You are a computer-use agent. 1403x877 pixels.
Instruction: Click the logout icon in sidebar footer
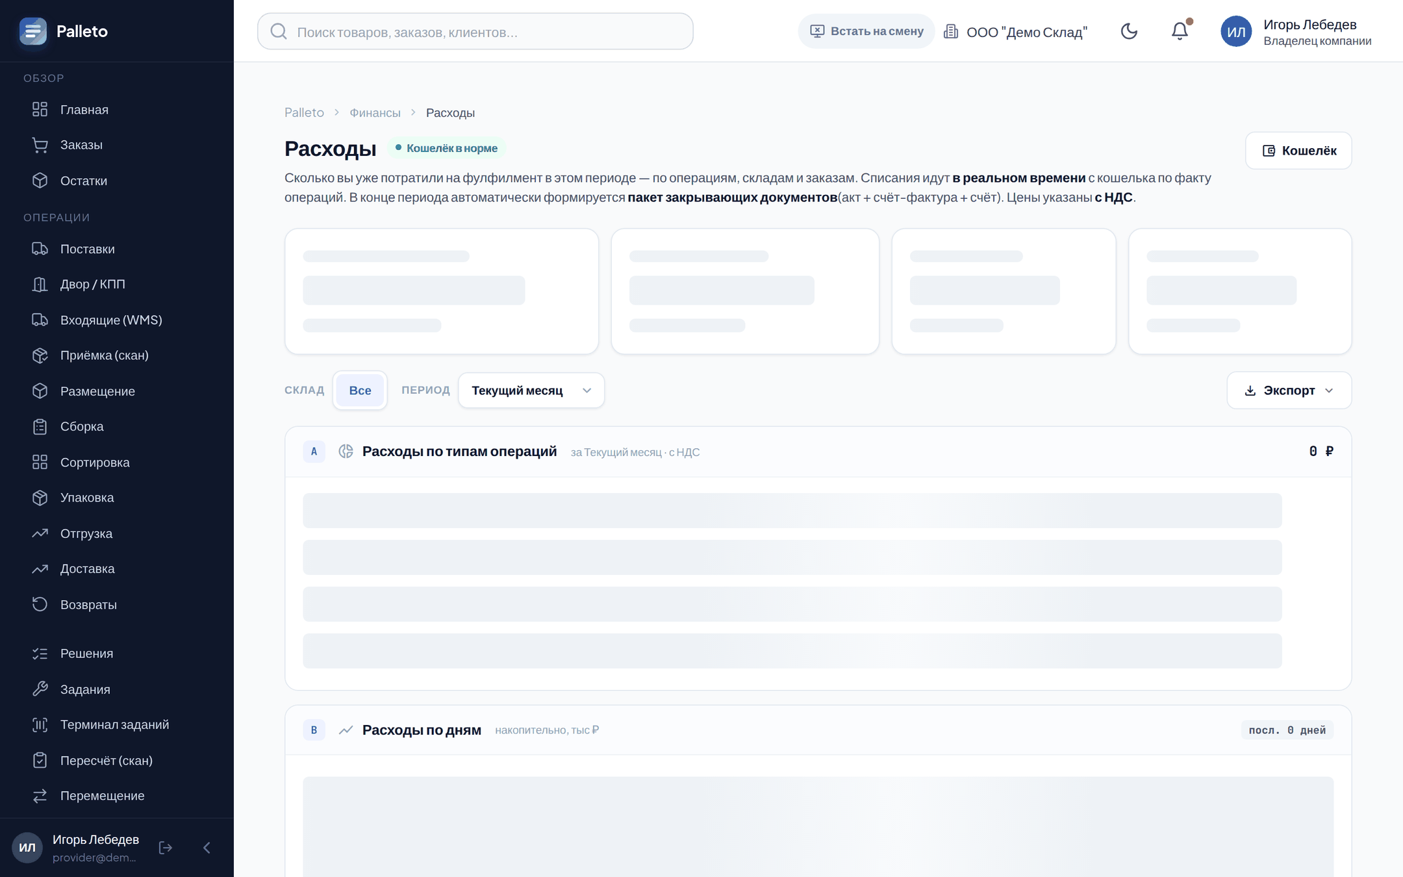coord(166,848)
